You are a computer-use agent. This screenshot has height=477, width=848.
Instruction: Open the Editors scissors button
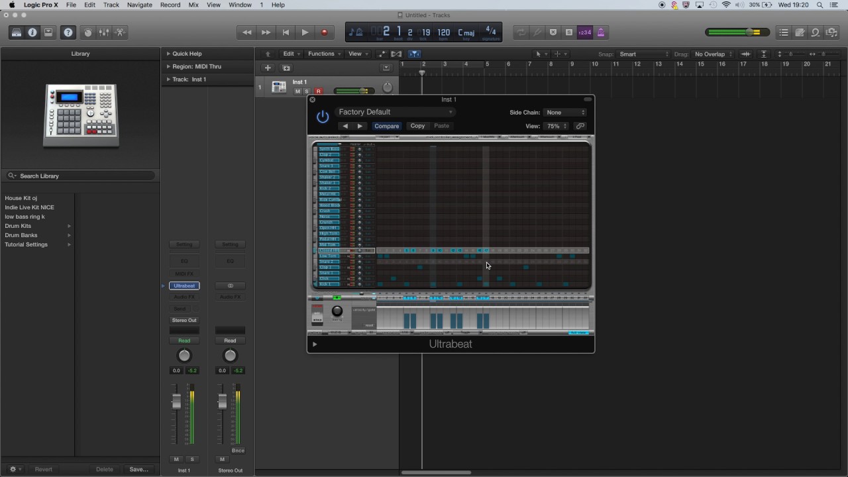click(x=120, y=32)
